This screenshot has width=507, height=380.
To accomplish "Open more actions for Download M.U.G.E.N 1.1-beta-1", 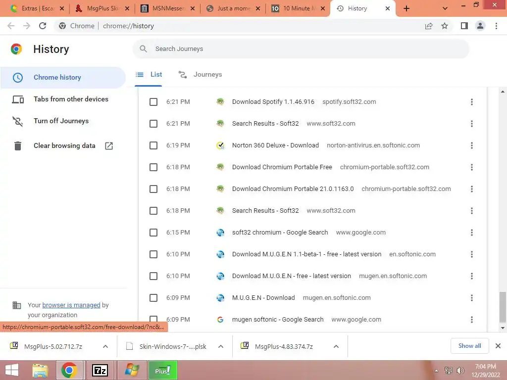I will (x=472, y=254).
